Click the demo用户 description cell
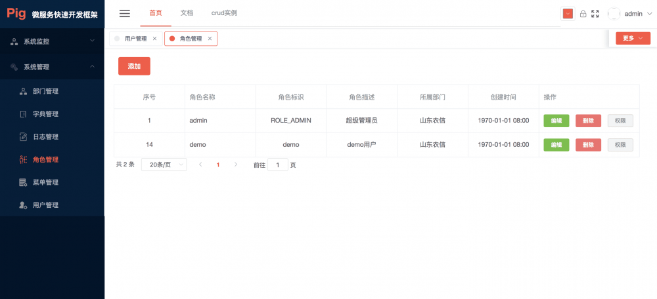 361,145
